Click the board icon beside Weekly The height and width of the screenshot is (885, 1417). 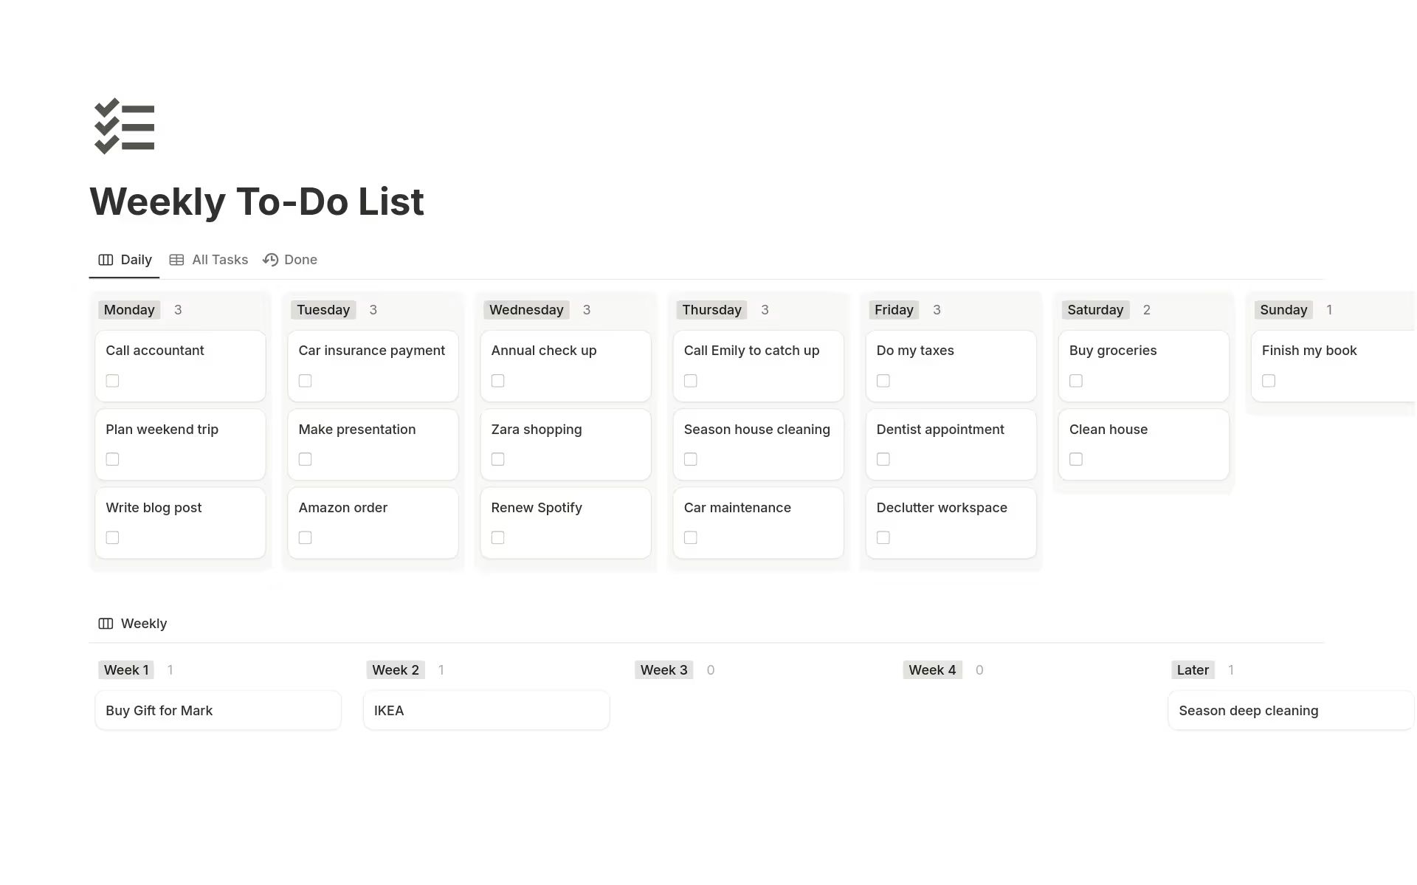tap(106, 624)
